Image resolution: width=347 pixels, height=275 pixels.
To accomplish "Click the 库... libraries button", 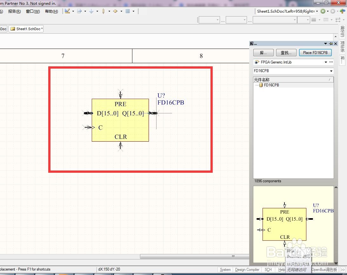I will point(264,53).
